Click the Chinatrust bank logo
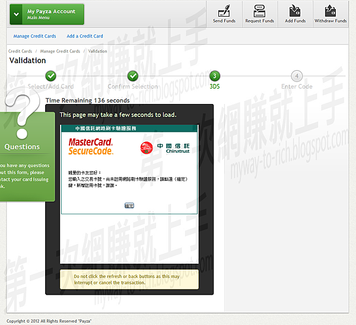This screenshot has width=356, height=325. point(165,148)
